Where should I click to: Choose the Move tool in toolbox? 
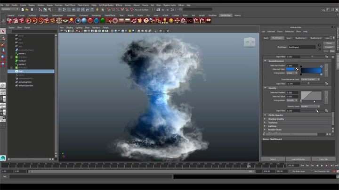(3, 51)
